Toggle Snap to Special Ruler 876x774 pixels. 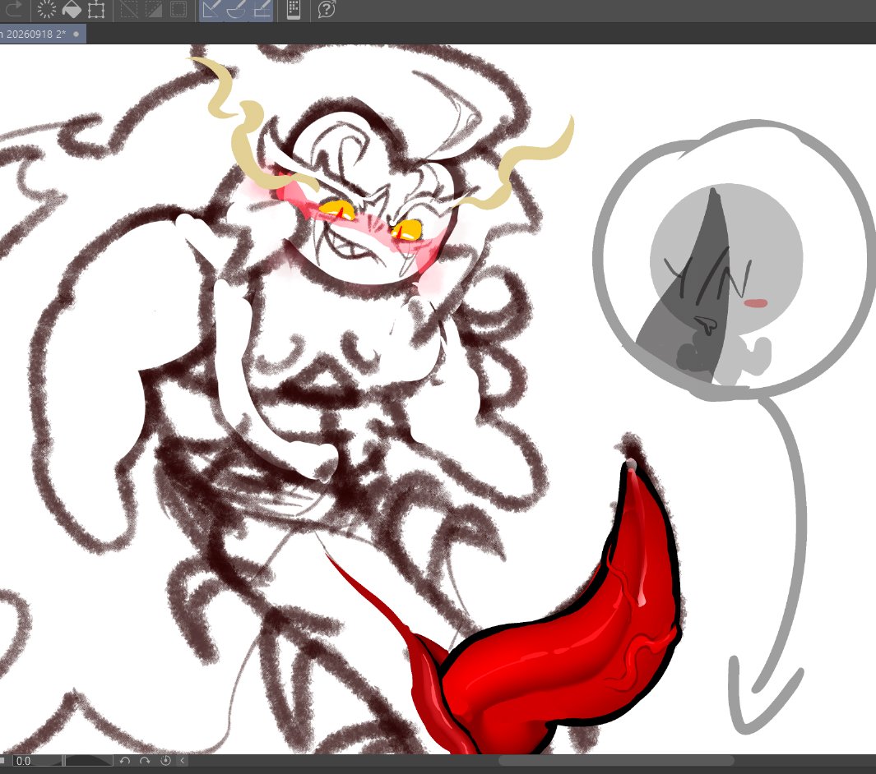click(236, 9)
